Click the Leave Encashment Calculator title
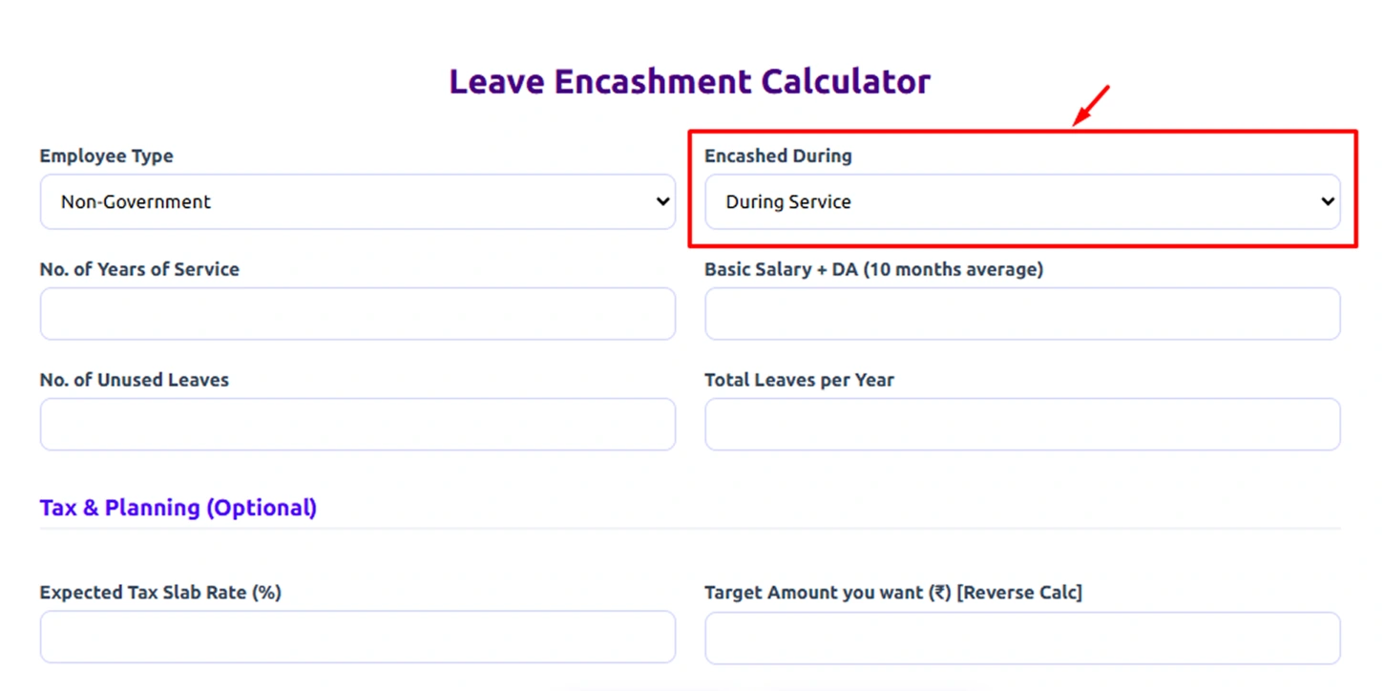The height and width of the screenshot is (691, 1384). coord(689,81)
